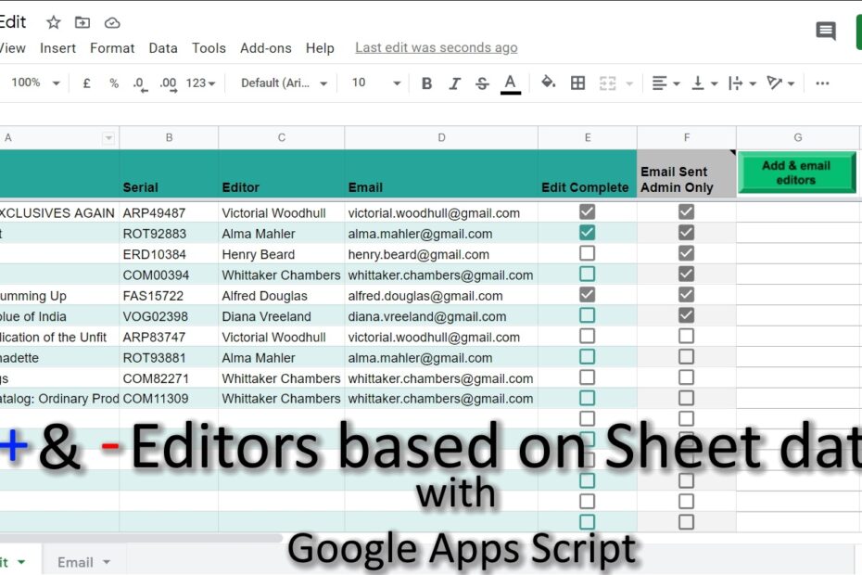Image resolution: width=862 pixels, height=575 pixels.
Task: Click the Move to folder icon
Action: tap(82, 22)
